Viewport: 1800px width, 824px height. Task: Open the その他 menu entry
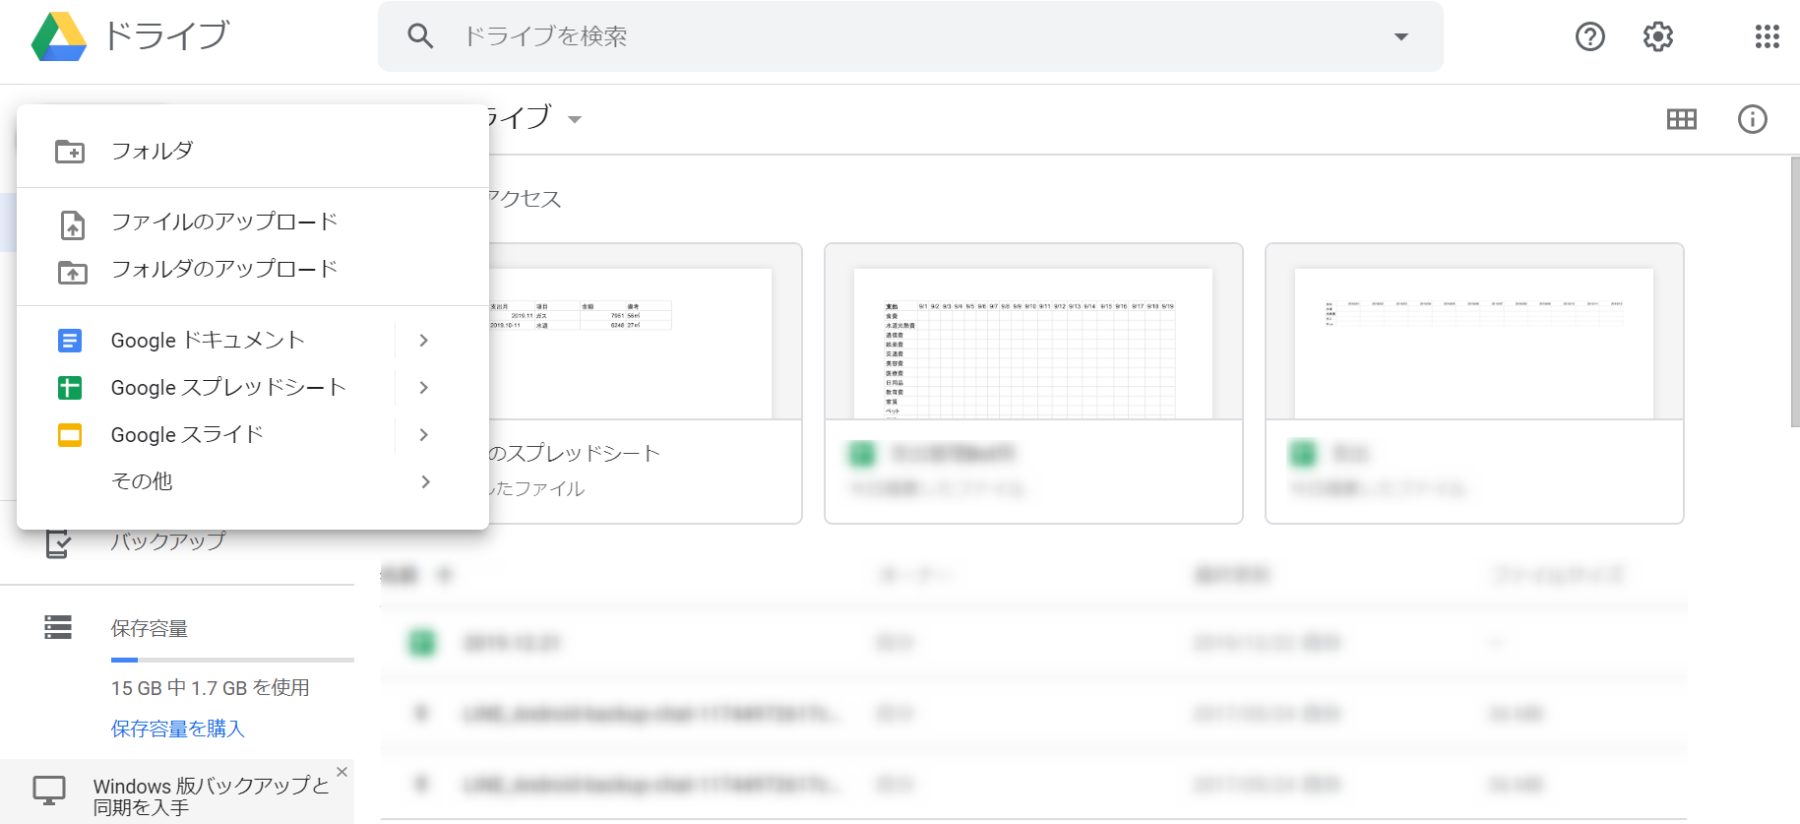coord(253,481)
